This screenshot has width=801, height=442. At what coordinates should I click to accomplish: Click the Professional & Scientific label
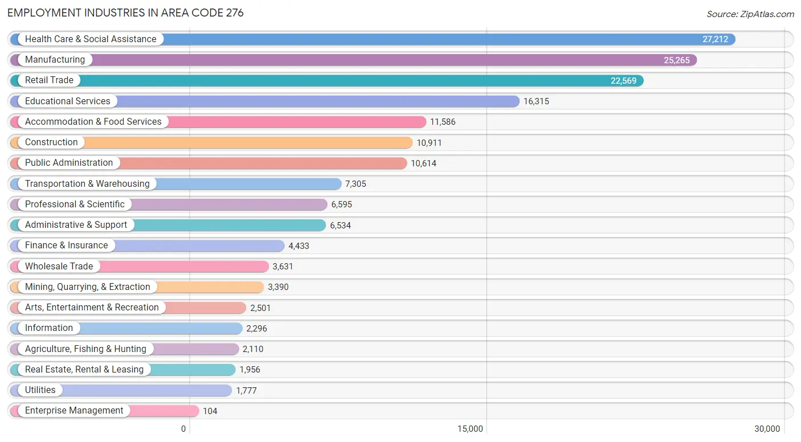(x=75, y=204)
